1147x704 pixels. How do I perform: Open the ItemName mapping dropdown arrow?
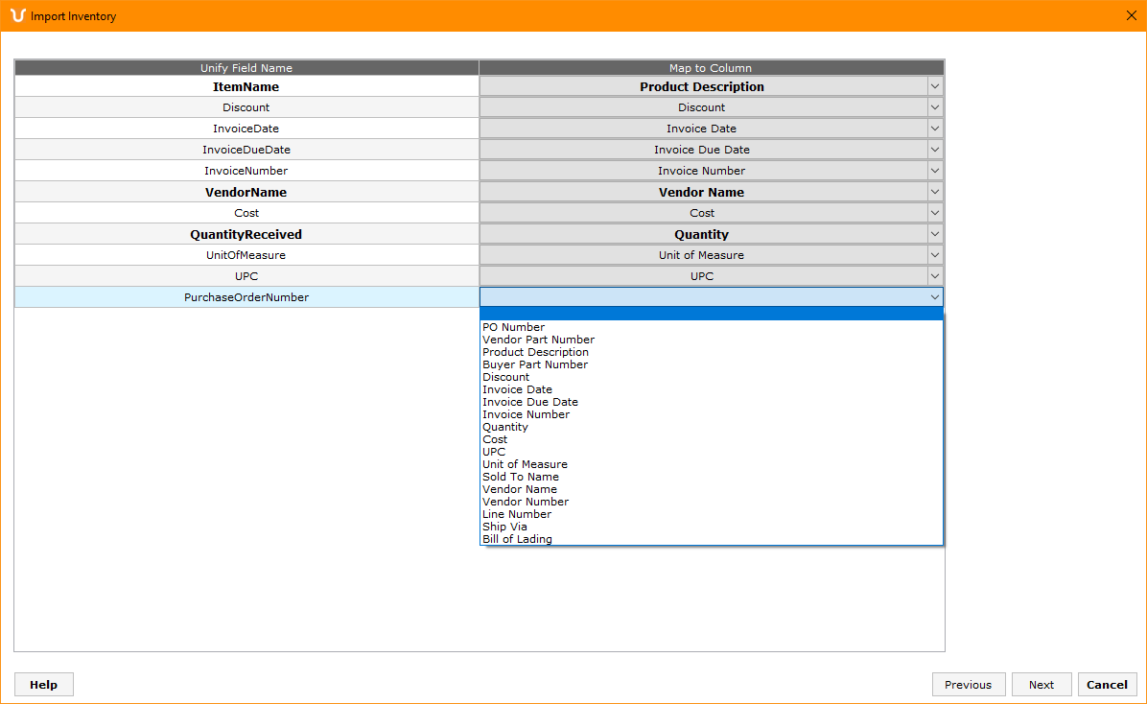click(x=935, y=86)
